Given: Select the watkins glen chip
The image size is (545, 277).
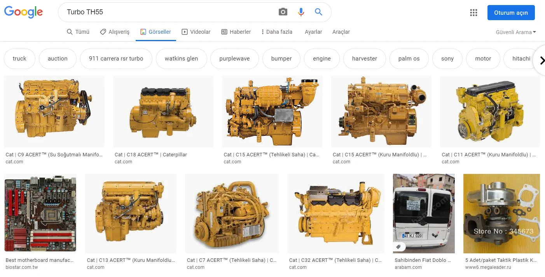Looking at the screenshot, I should pyautogui.click(x=181, y=59).
